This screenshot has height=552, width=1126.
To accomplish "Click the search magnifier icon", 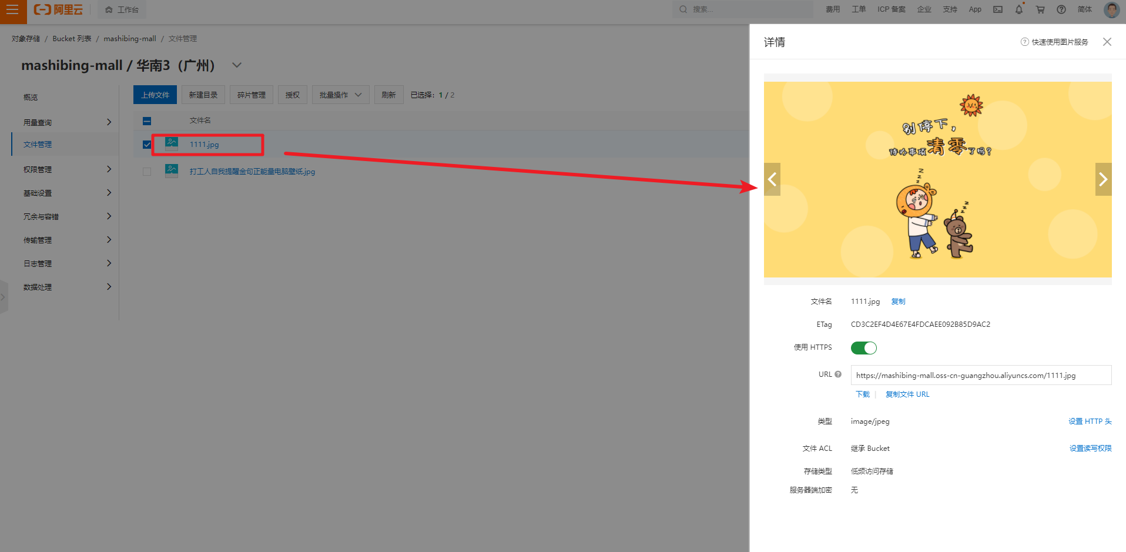I will click(683, 9).
